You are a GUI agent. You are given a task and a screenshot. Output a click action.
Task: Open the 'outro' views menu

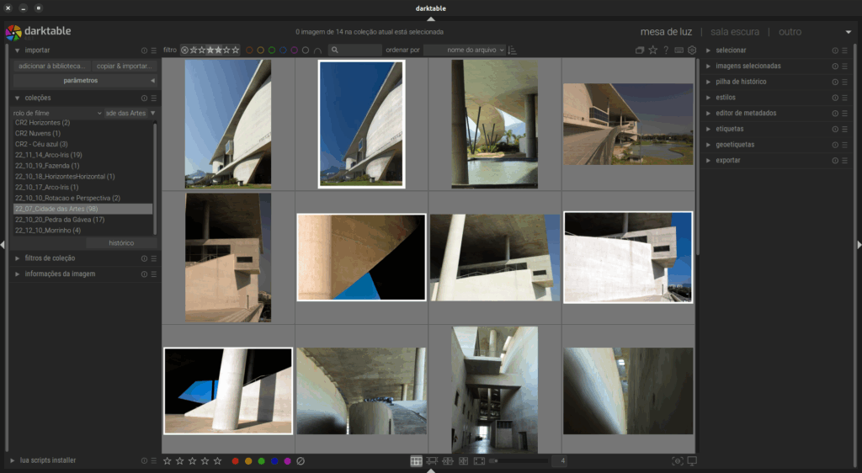(790, 32)
